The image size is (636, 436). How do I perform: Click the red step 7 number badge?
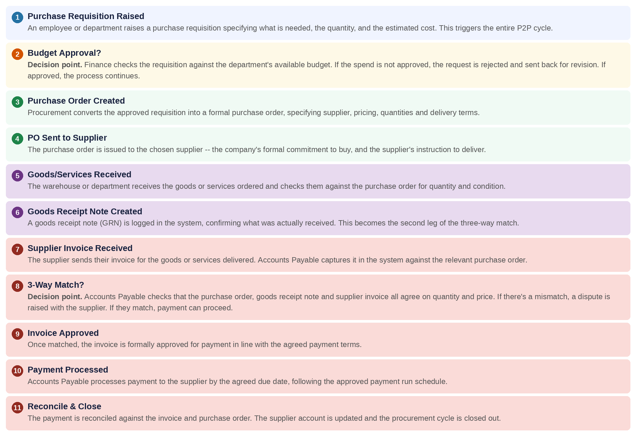17,249
